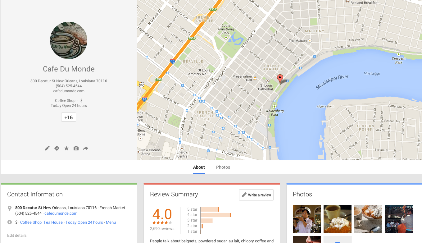Save Cafe Du Monde with the star icon
This screenshot has height=243, width=422.
pos(66,148)
